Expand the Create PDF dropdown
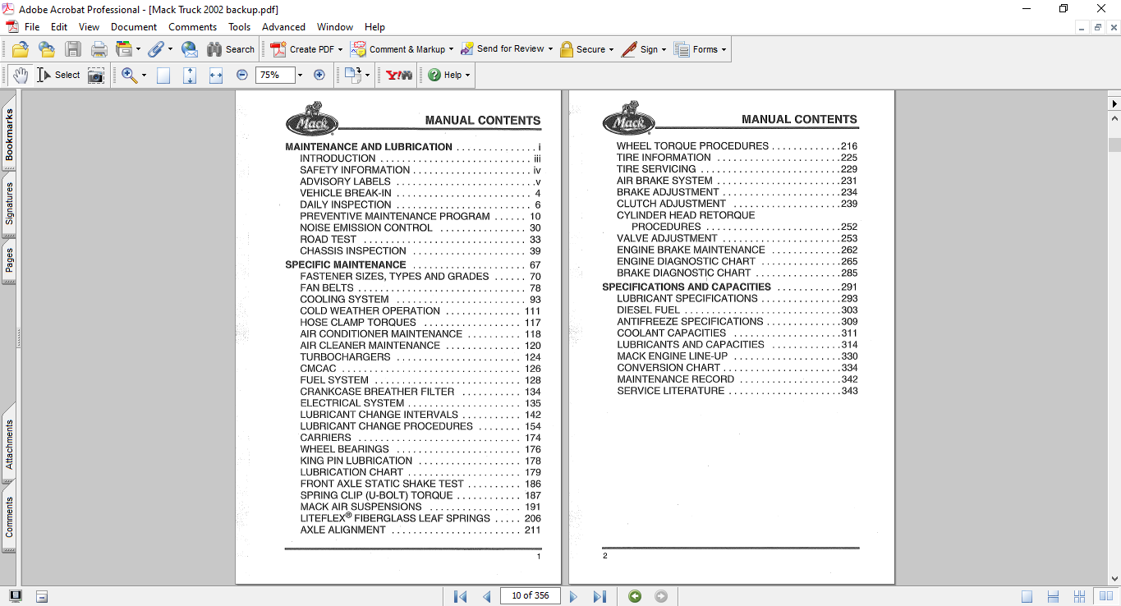Screen dimensions: 1121x606 point(340,49)
